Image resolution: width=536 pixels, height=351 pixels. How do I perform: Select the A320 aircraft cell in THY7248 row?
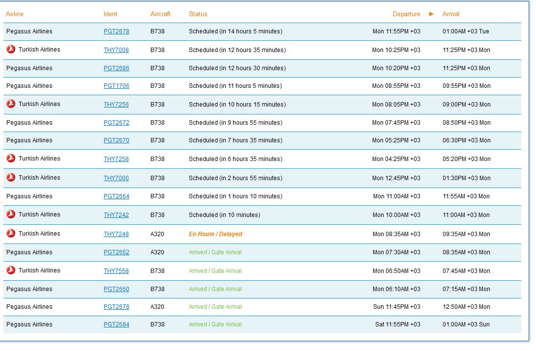157,234
